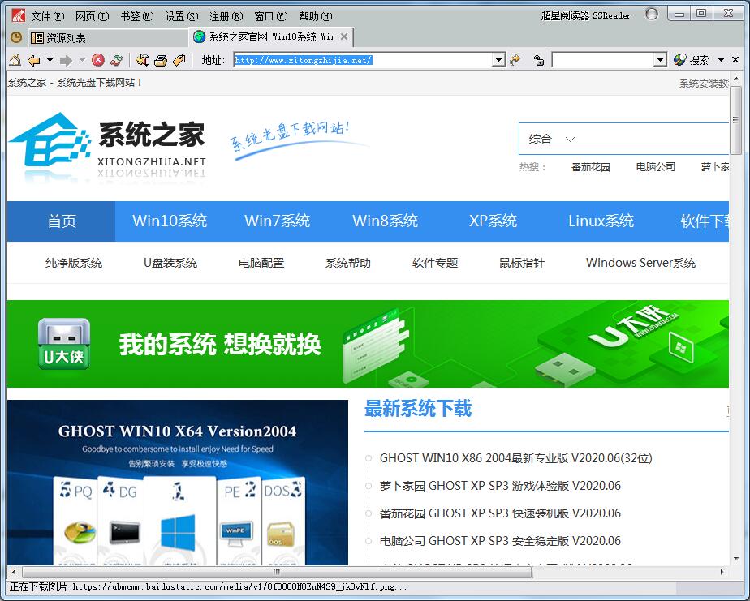Click the Windows Server系统 link
The image size is (750, 601).
click(641, 263)
